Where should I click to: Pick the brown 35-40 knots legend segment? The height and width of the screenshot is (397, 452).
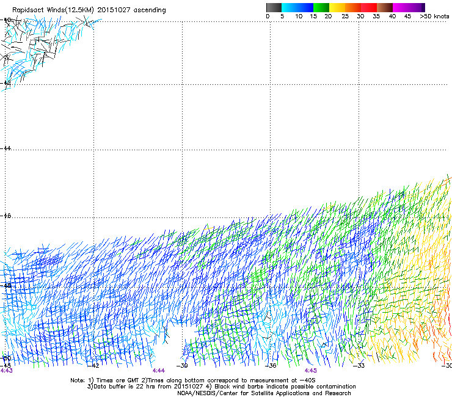385,7
